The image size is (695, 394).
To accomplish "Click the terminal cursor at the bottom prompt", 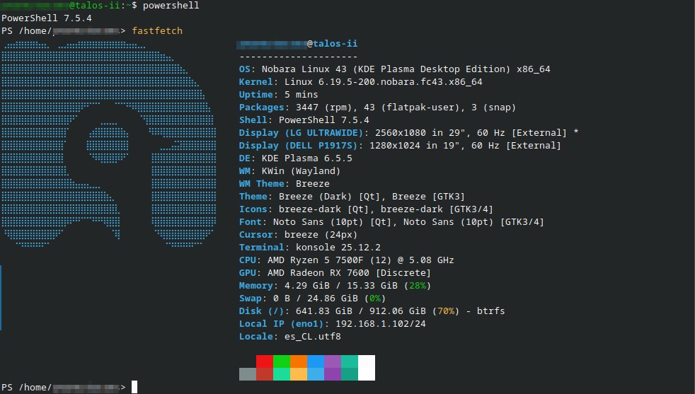I will pyautogui.click(x=134, y=387).
